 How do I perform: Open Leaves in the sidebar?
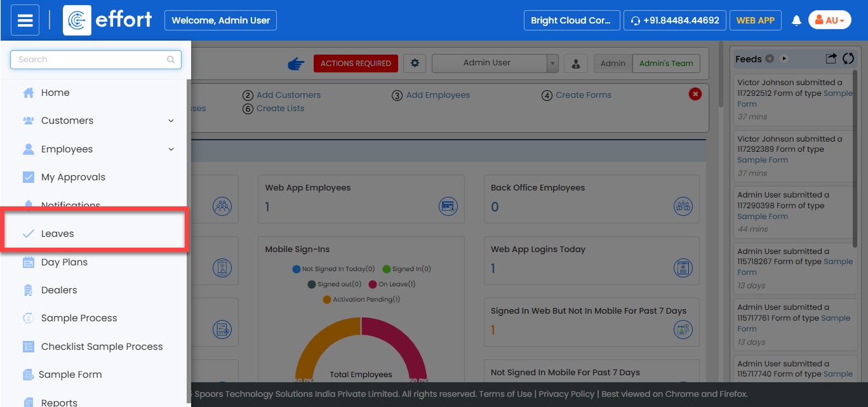(x=58, y=234)
